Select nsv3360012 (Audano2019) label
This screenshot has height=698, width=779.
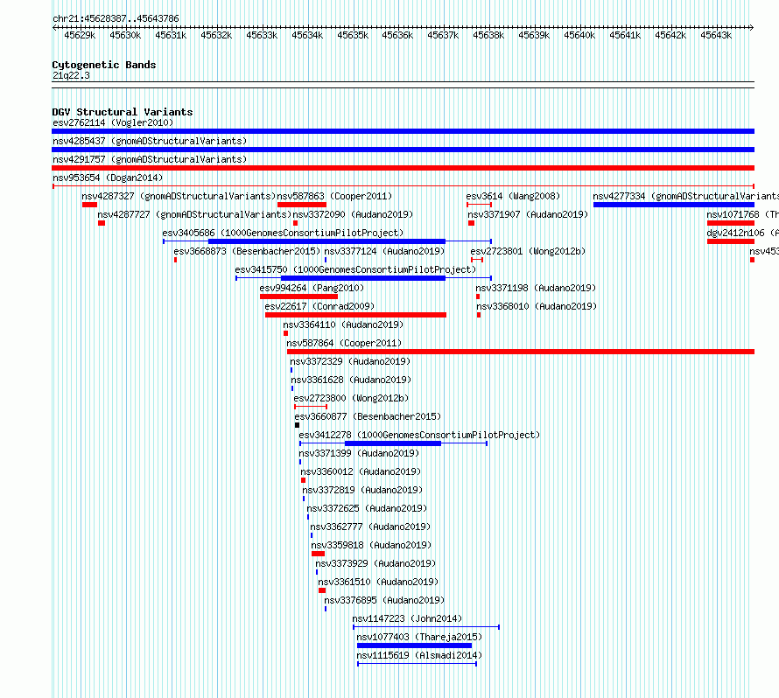tap(361, 471)
